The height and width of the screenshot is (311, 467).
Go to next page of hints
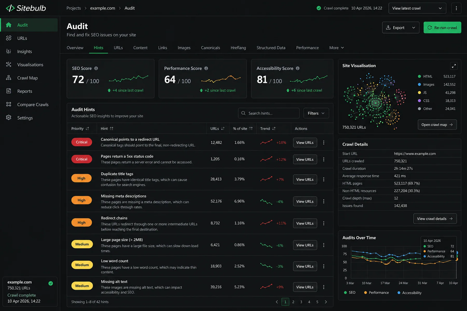click(x=326, y=302)
